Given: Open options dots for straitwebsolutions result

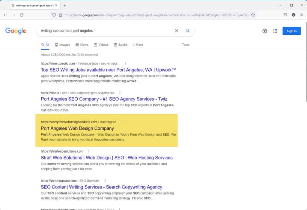Looking at the screenshot, I should [x=89, y=151].
